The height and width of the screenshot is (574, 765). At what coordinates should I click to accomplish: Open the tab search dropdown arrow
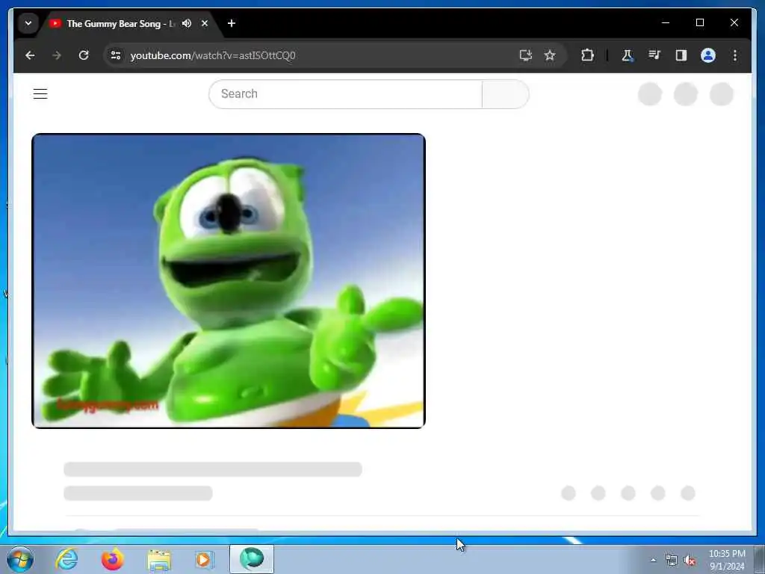[x=28, y=23]
